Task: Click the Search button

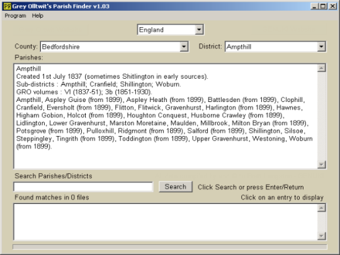Action: 176,187
